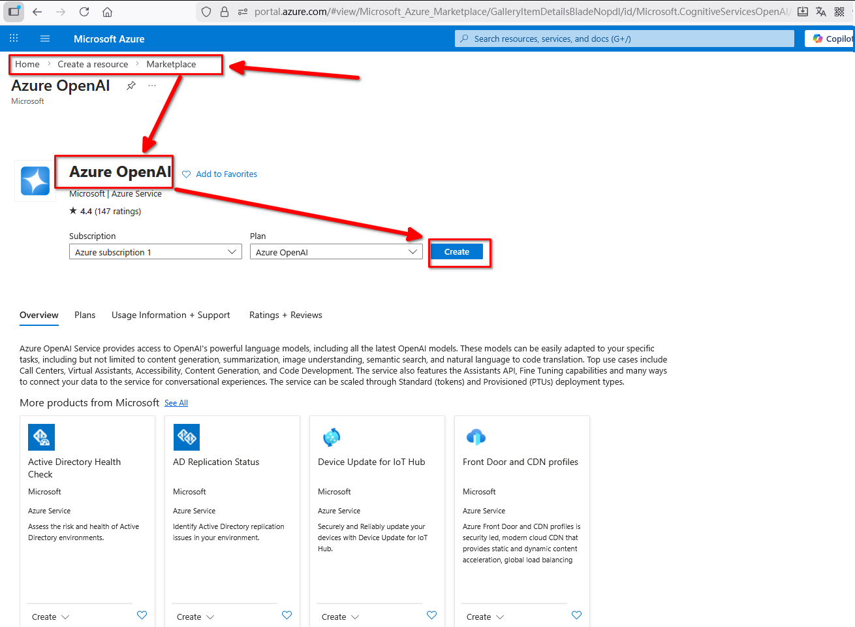Open the Ratings + Reviews tab
Screen dimensions: 855x627
pyautogui.click(x=285, y=315)
